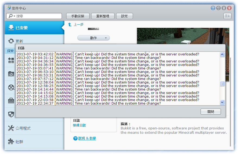Click the Package Center title icon
Screen dimensions: 238x154
(9, 8)
